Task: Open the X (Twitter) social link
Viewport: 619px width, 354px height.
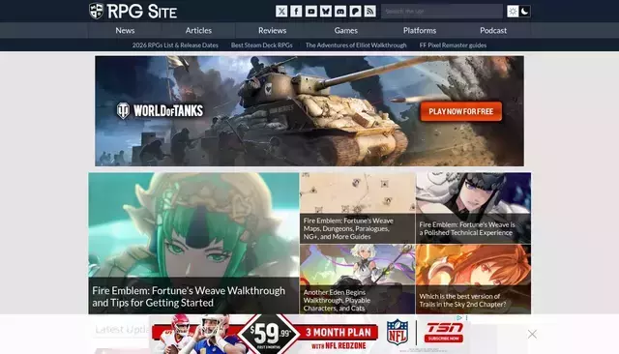Action: [281, 11]
